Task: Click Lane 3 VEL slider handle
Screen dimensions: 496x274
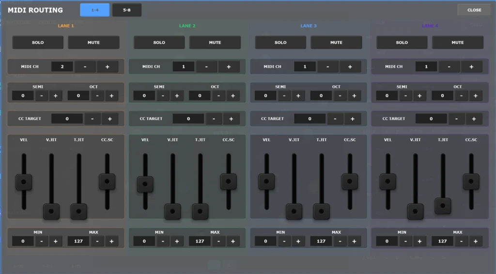Action: (x=266, y=181)
